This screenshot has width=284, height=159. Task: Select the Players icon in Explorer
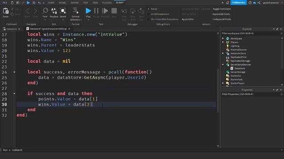pos(228,42)
